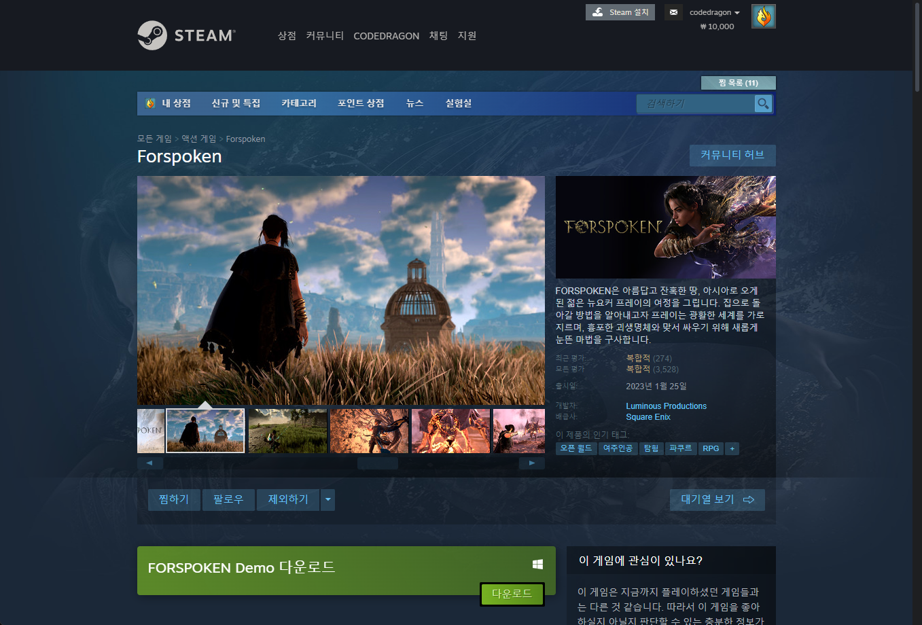Click the green 다운로드 button
This screenshot has width=922, height=625.
pyautogui.click(x=512, y=594)
